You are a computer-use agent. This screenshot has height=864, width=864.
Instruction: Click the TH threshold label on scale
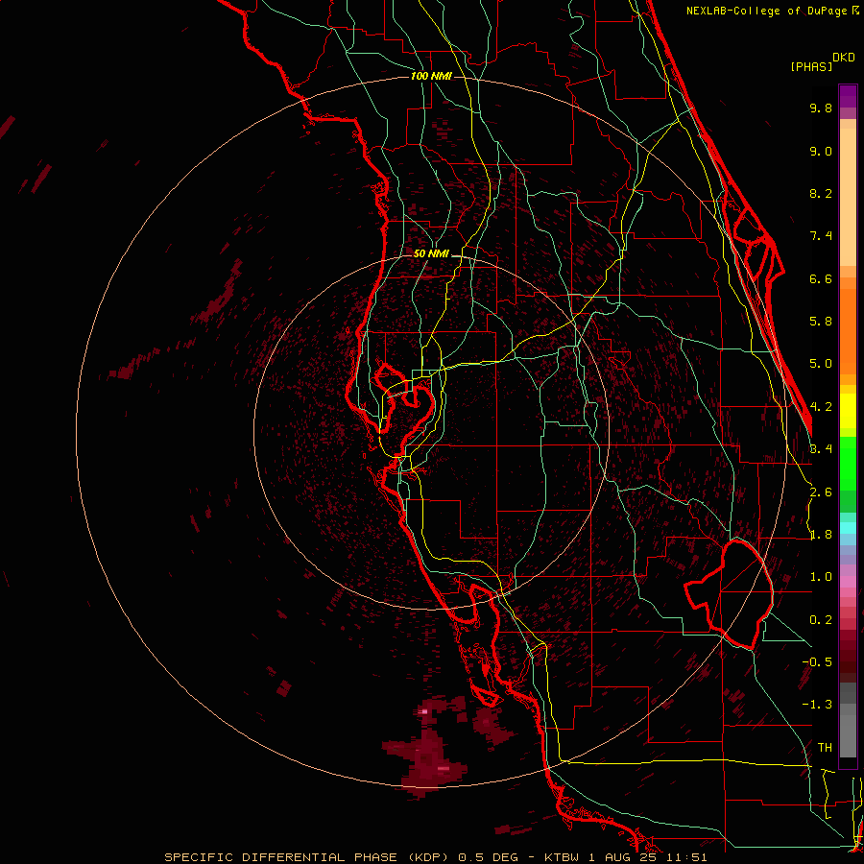825,748
